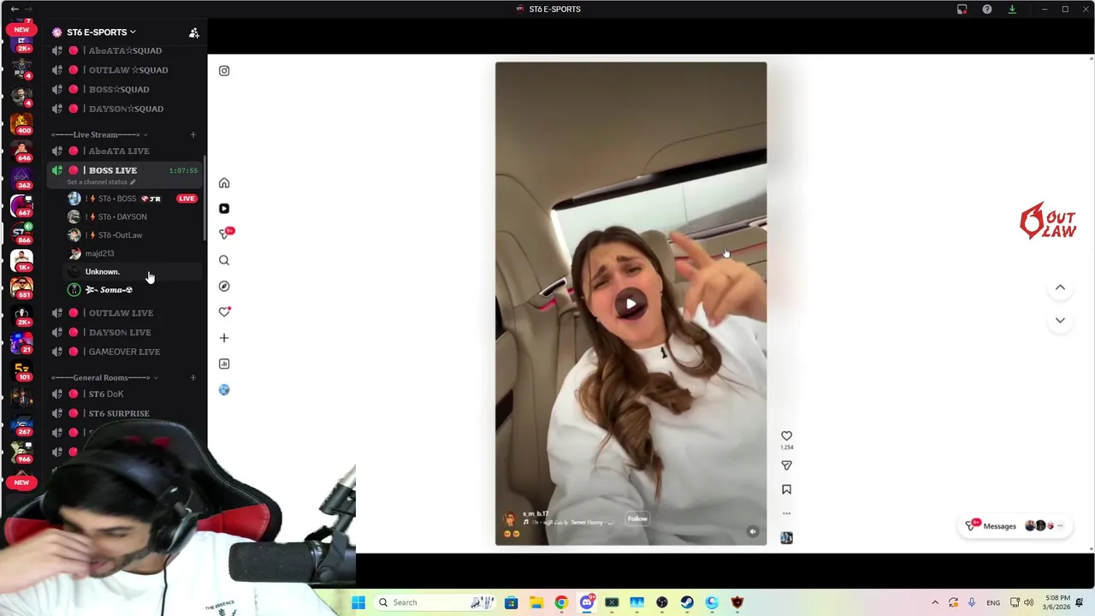Share the reel with the paper plane icon

(786, 465)
